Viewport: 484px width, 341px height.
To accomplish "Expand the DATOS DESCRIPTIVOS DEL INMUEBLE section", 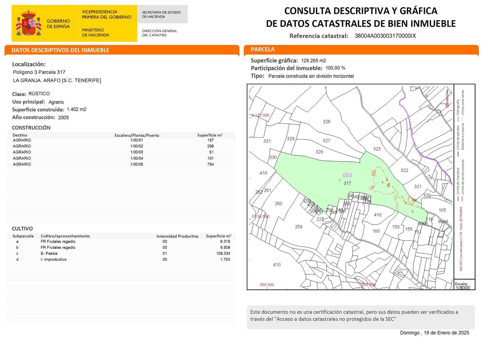I will point(60,50).
